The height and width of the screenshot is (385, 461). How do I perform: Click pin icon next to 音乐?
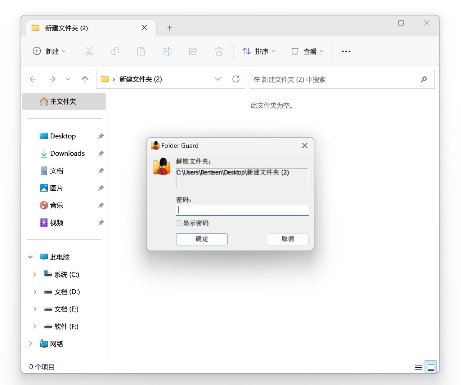point(101,205)
